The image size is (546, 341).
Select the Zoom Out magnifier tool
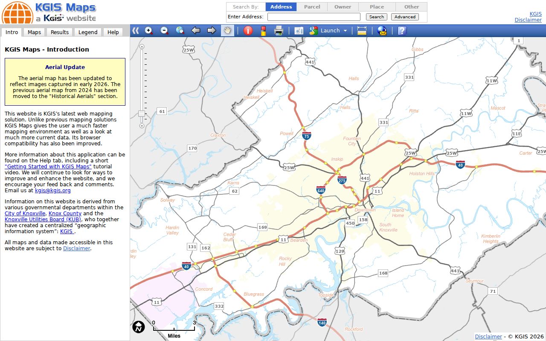[x=164, y=31]
